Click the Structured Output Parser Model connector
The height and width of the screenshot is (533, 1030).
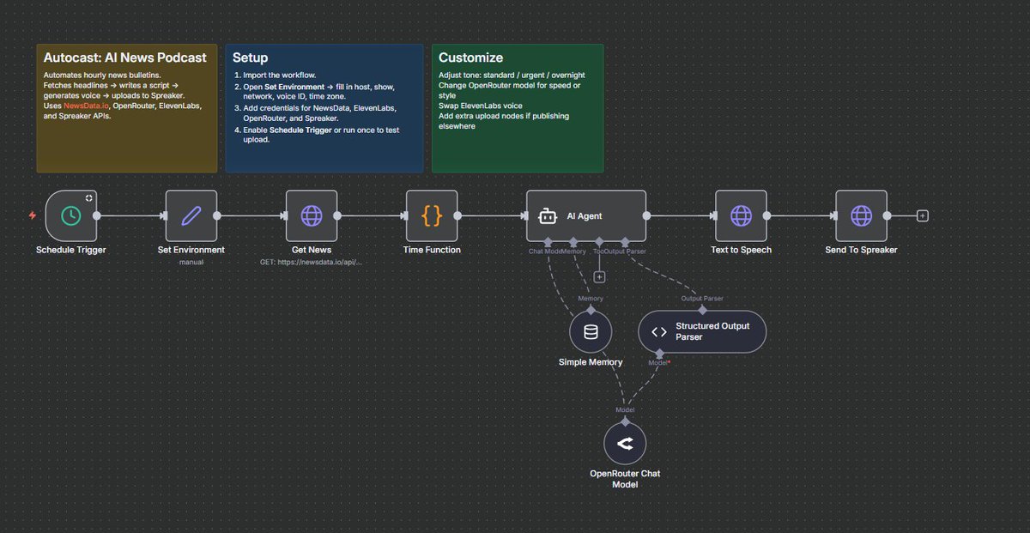pyautogui.click(x=659, y=354)
